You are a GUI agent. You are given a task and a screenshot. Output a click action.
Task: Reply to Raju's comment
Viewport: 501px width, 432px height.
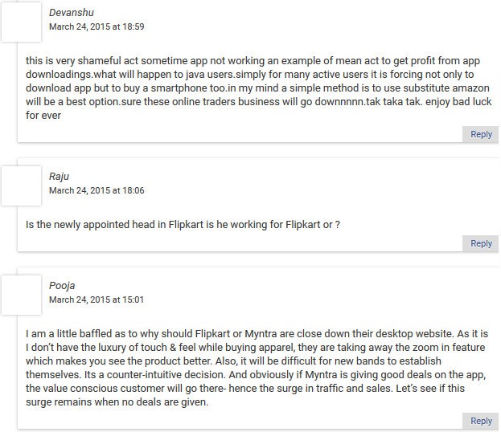click(x=481, y=243)
